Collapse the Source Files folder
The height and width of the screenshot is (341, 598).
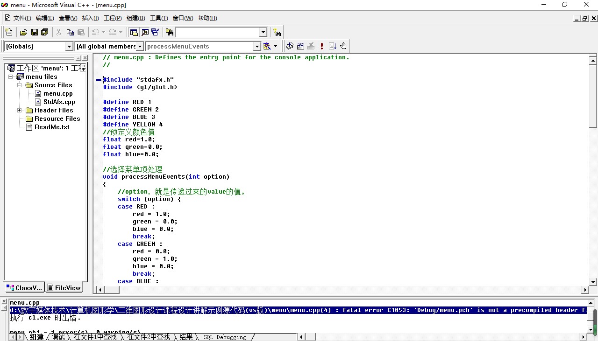(x=20, y=85)
